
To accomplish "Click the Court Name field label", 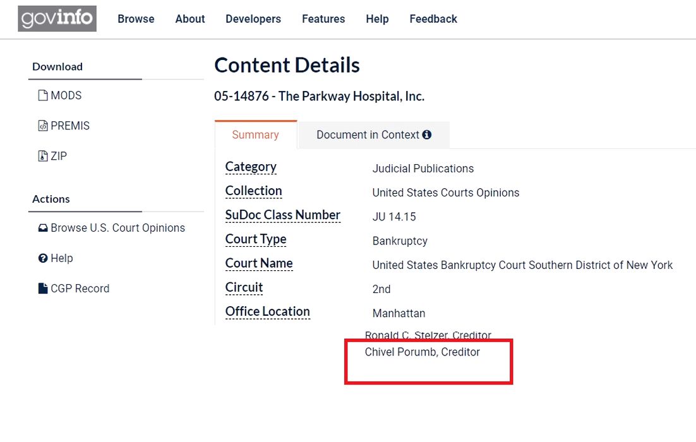I will tap(259, 263).
